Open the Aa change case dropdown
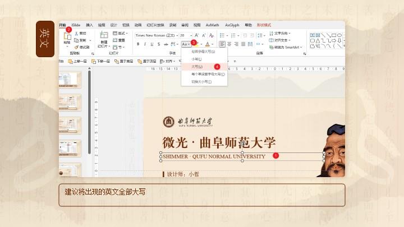Screen dimensions: 404x227 click(186, 44)
